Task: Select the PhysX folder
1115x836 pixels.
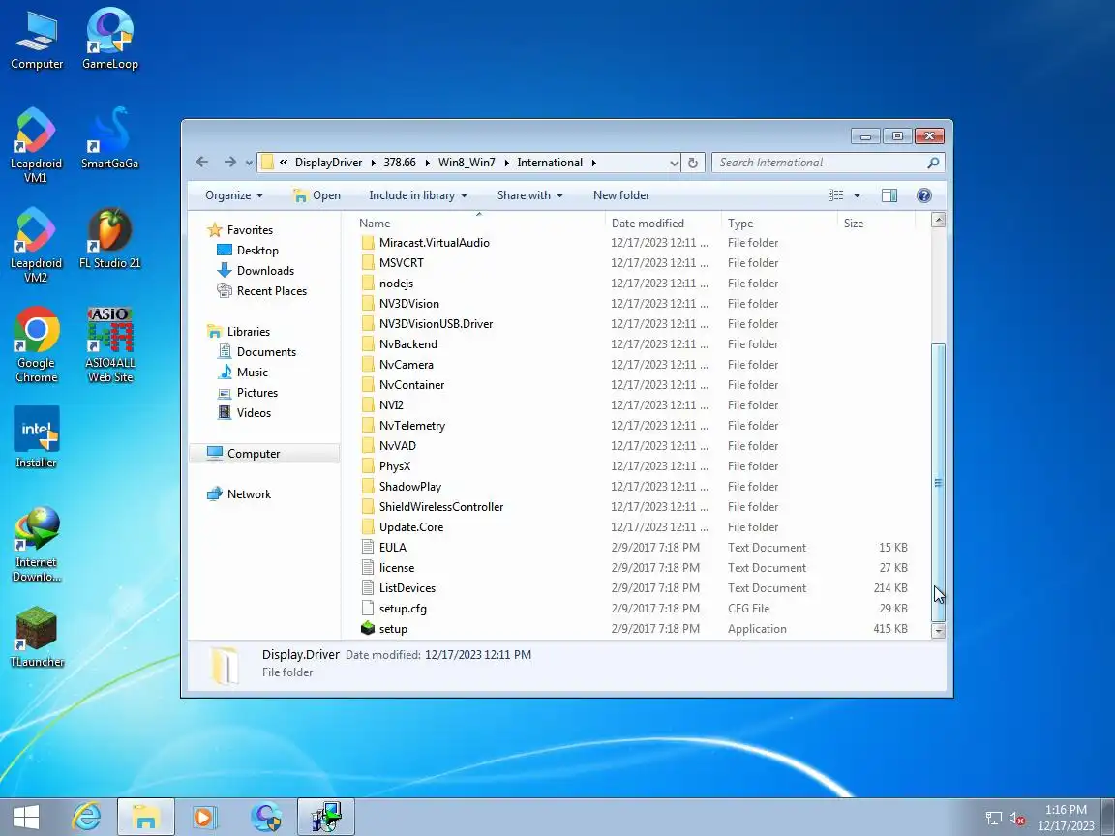Action: tap(385, 466)
